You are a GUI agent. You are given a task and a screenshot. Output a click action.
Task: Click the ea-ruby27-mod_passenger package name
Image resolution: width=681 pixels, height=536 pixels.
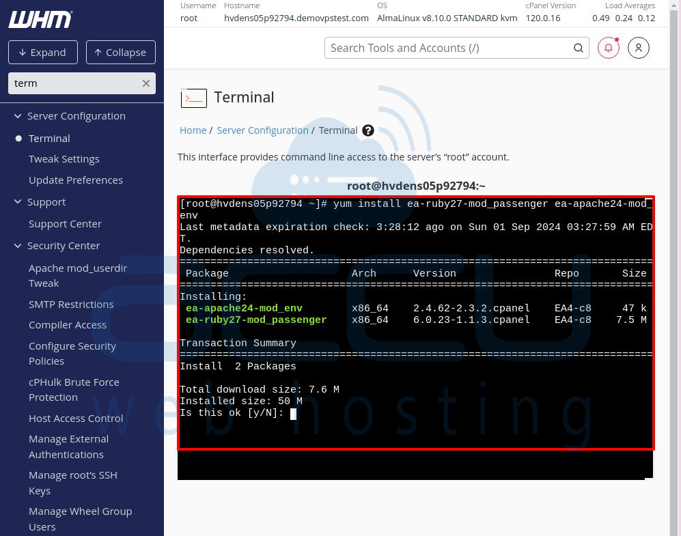(256, 320)
